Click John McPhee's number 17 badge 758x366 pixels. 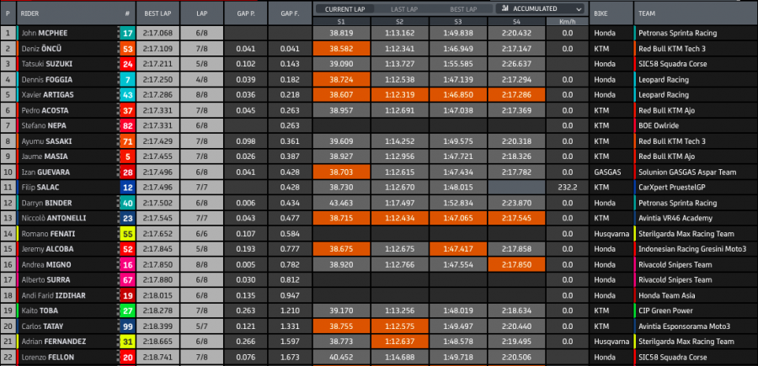click(x=127, y=34)
